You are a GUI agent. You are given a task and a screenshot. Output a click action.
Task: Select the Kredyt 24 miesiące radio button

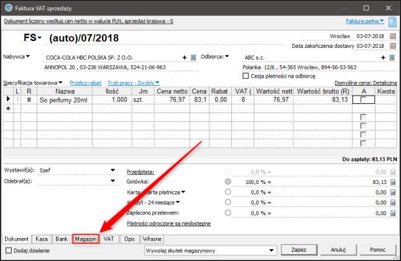[x=228, y=202]
